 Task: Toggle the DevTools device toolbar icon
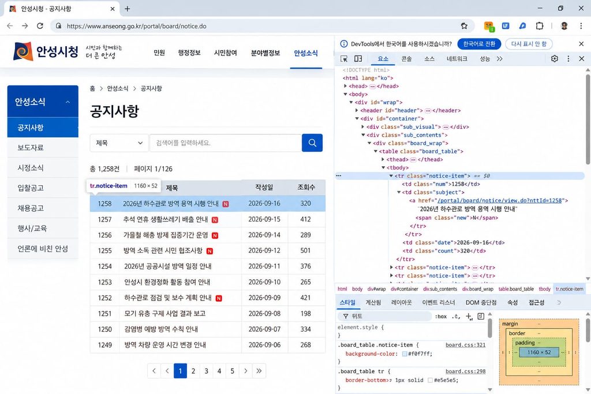tap(358, 59)
